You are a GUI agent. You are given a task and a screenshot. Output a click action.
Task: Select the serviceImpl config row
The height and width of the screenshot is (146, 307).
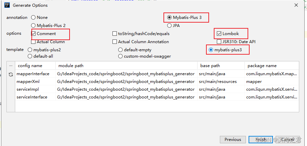157,89
